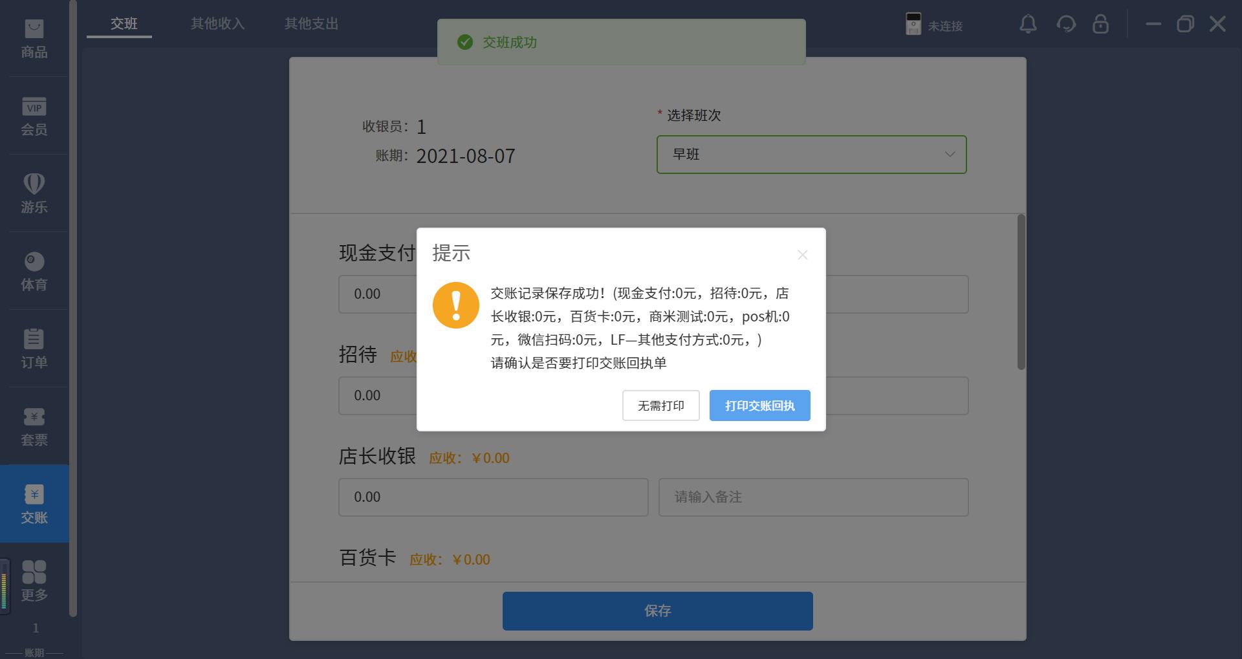Click the orange warning icon in dialog
Screen dimensions: 1242x659
coord(456,305)
